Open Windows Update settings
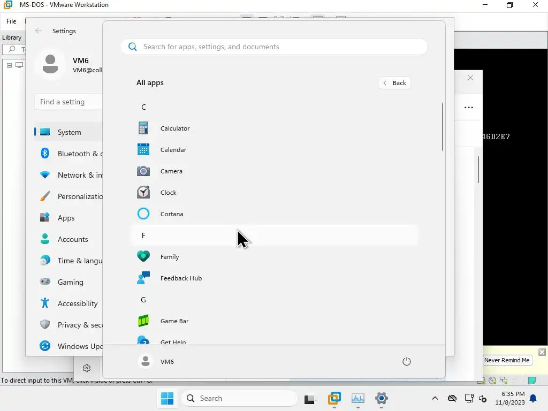548x411 pixels. (x=68, y=346)
